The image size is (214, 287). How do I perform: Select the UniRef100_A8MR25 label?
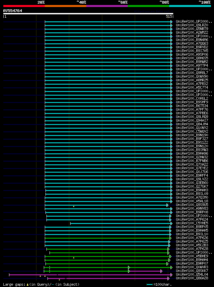tap(192, 80)
